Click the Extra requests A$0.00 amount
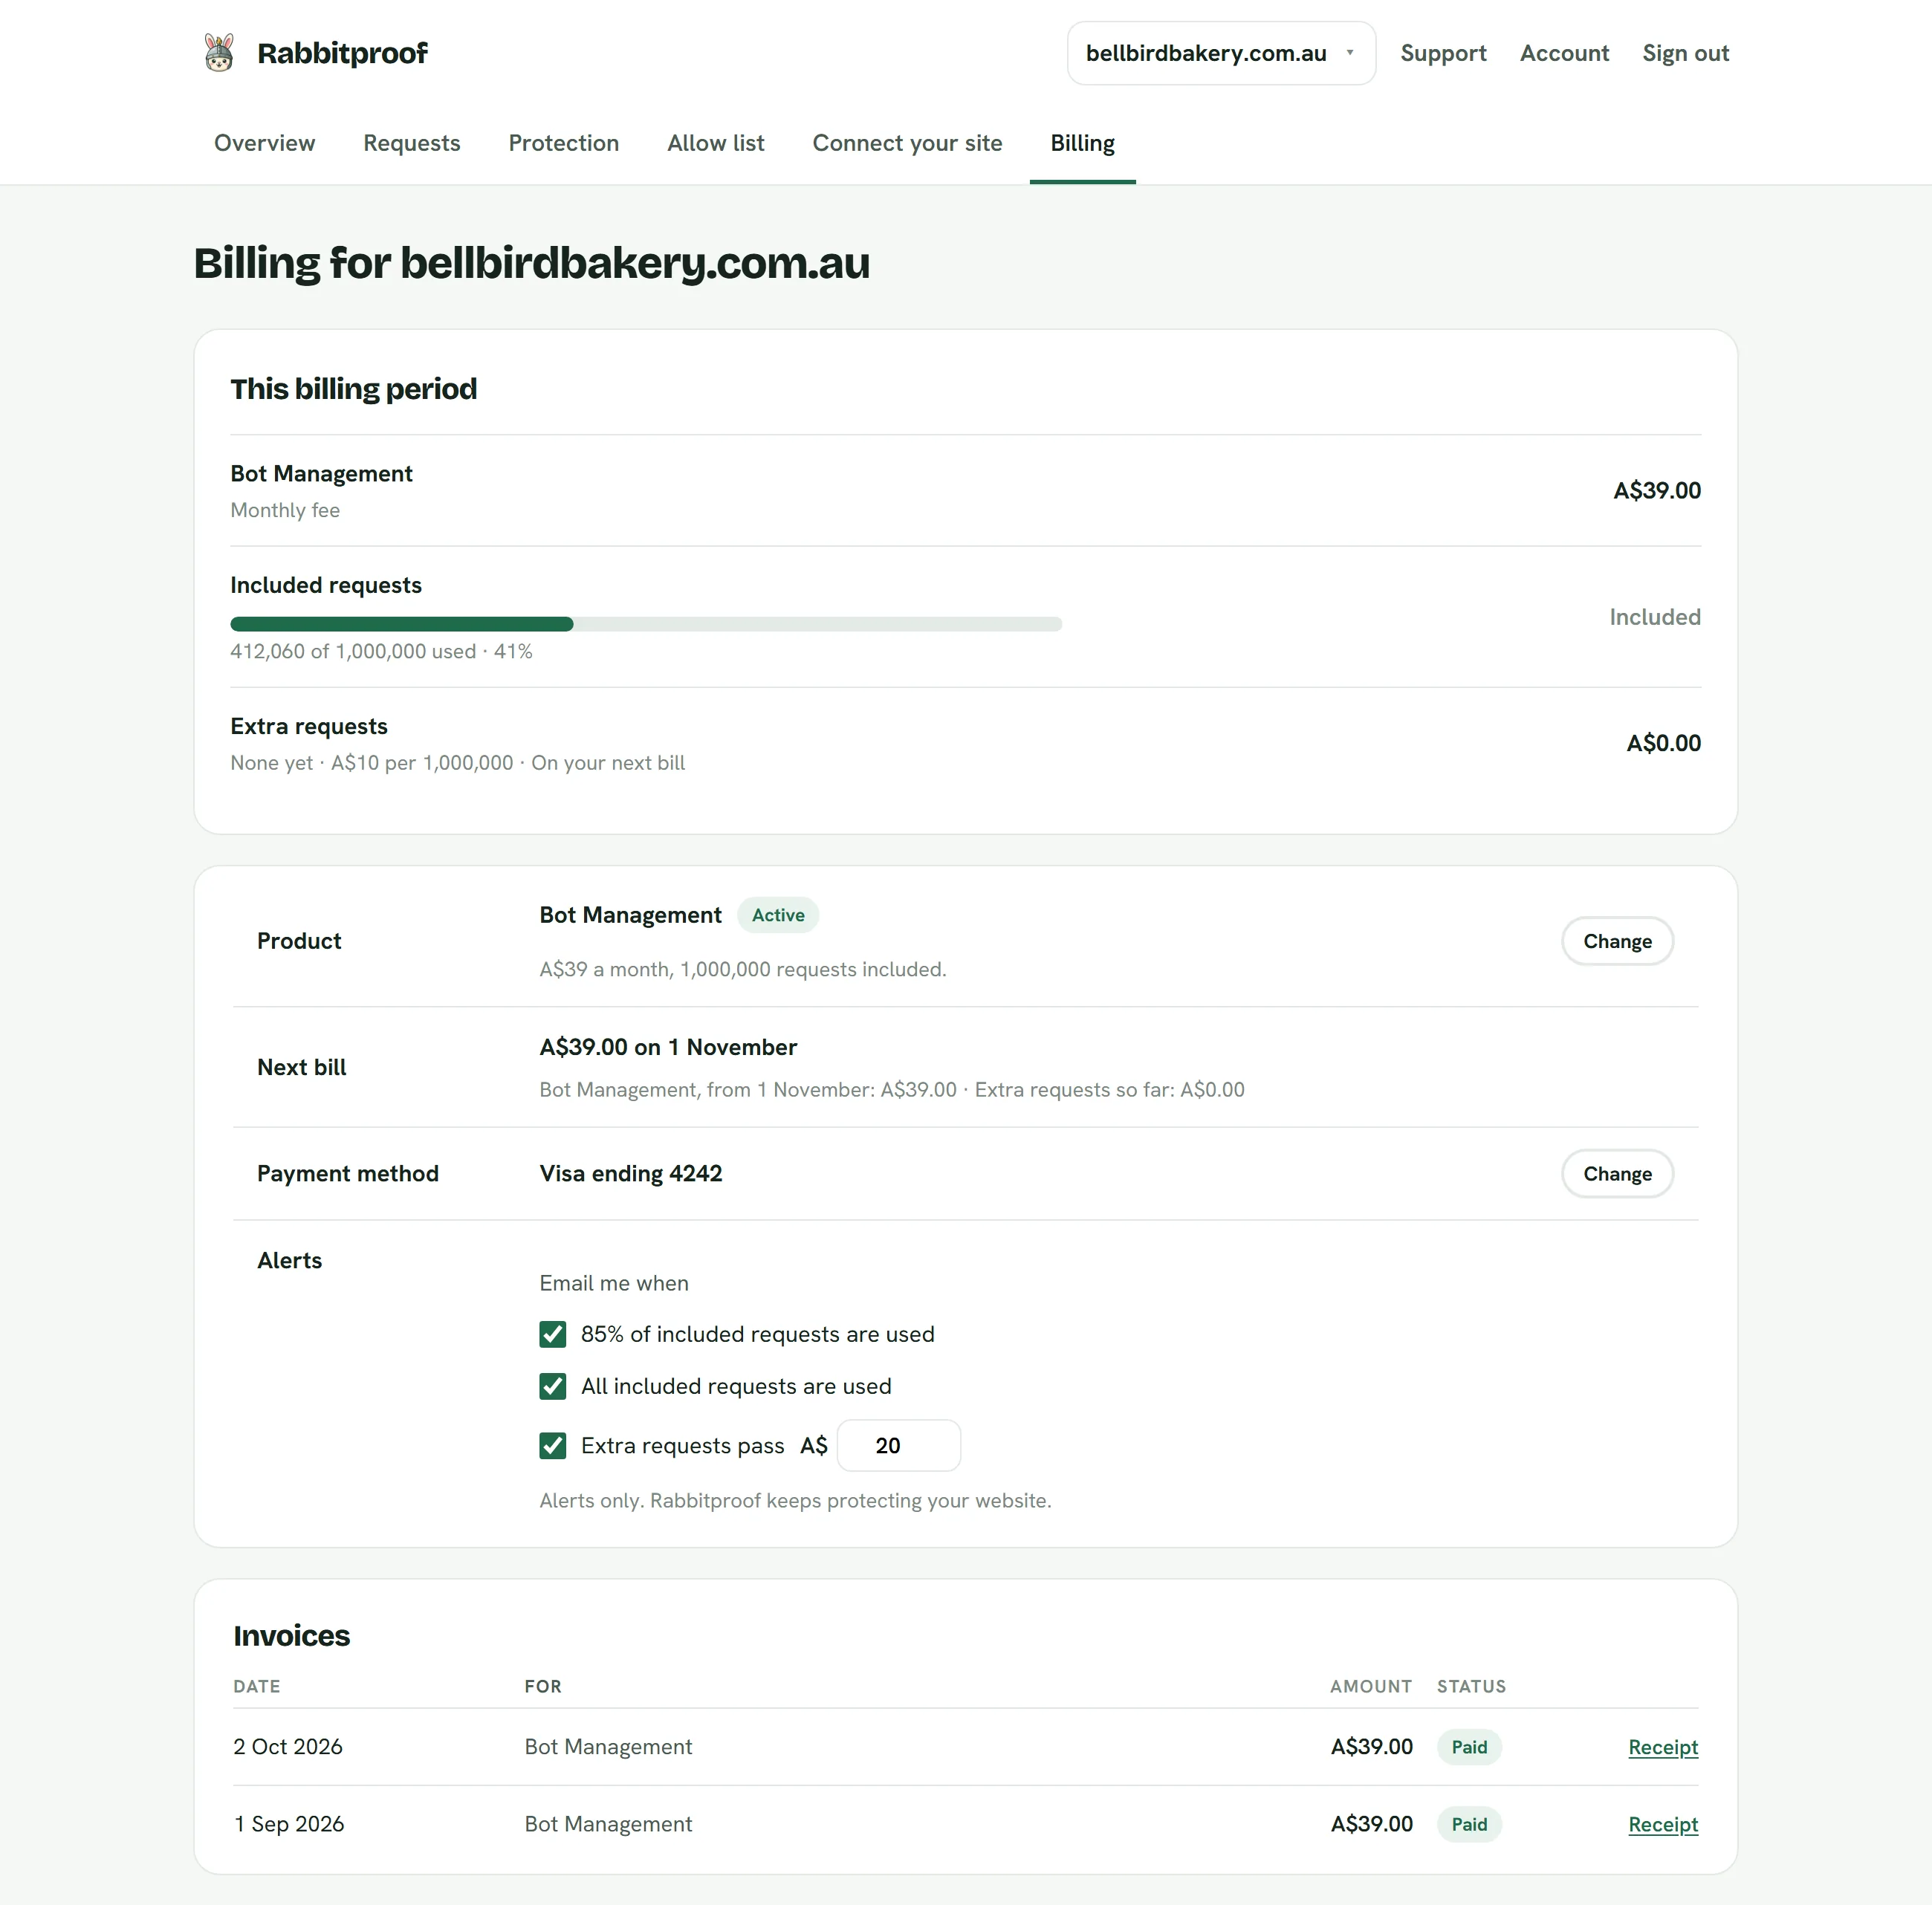Image resolution: width=1932 pixels, height=1905 pixels. point(1663,743)
